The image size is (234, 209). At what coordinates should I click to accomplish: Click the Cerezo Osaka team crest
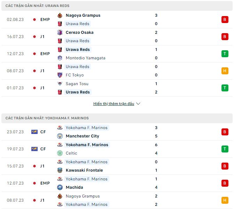tap(60, 32)
